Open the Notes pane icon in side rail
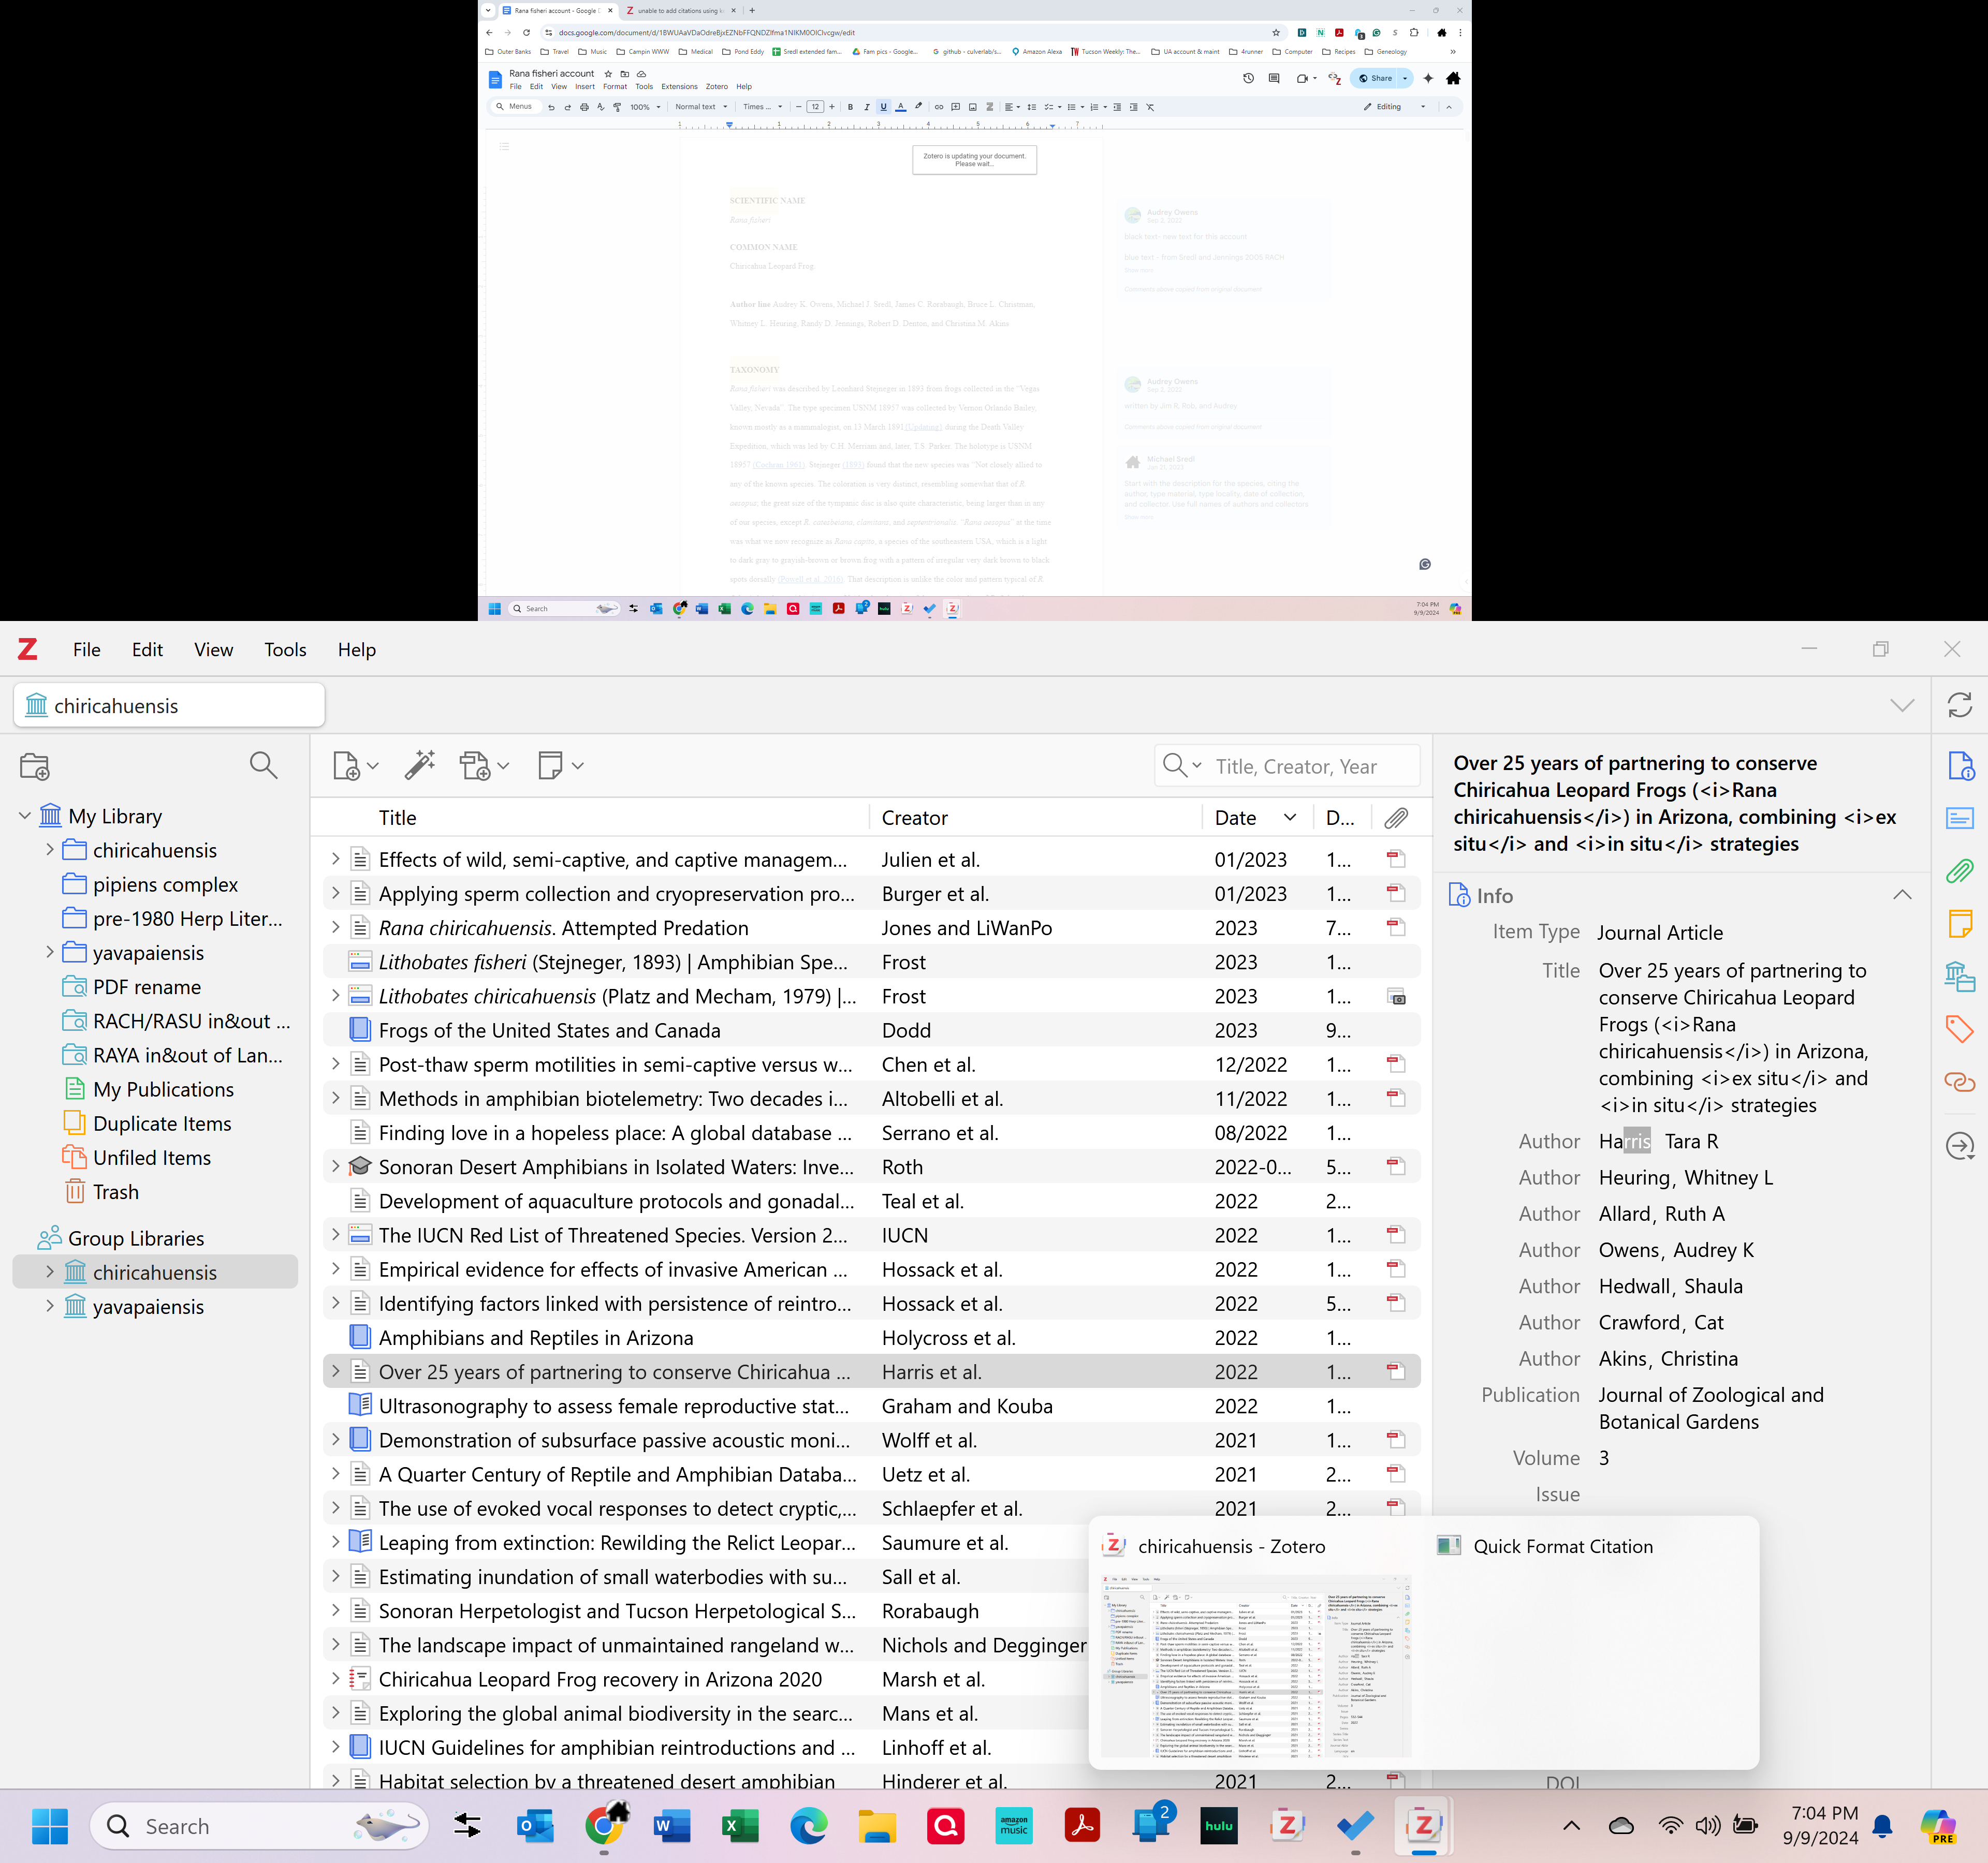 click(x=1959, y=924)
